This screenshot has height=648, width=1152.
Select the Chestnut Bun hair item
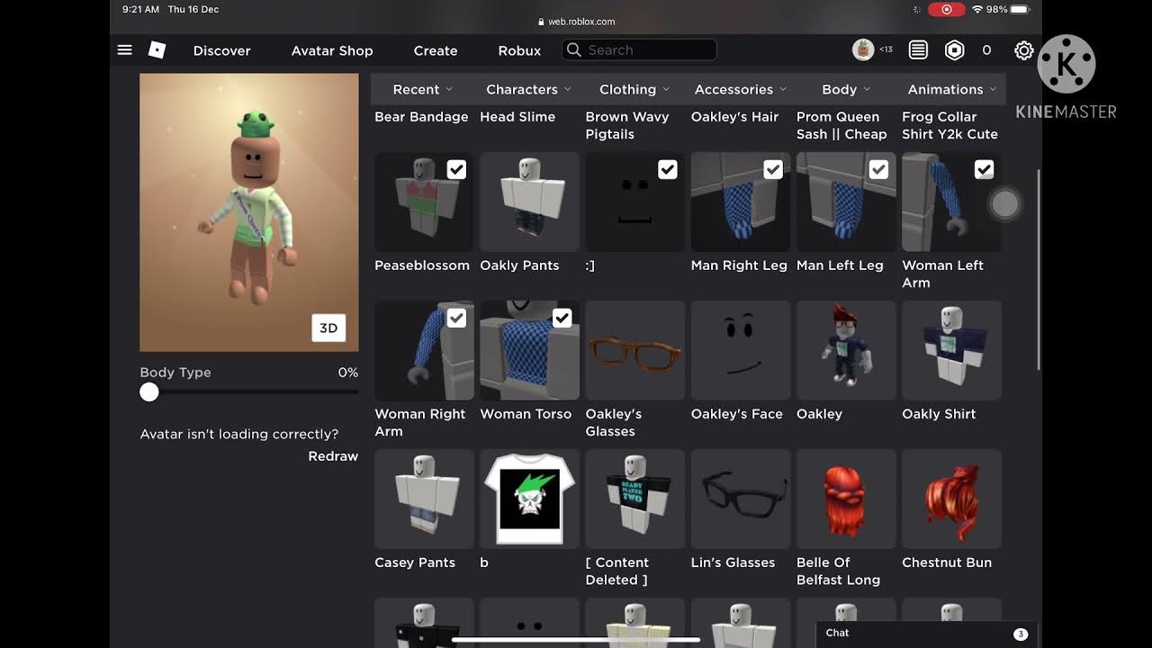pyautogui.click(x=951, y=499)
